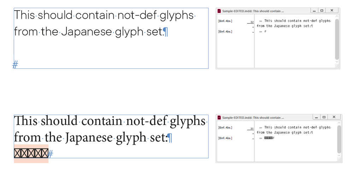Select first [Einf. Abs.] style label in upper story editor
The width and height of the screenshot is (353, 175).
pyautogui.click(x=225, y=21)
